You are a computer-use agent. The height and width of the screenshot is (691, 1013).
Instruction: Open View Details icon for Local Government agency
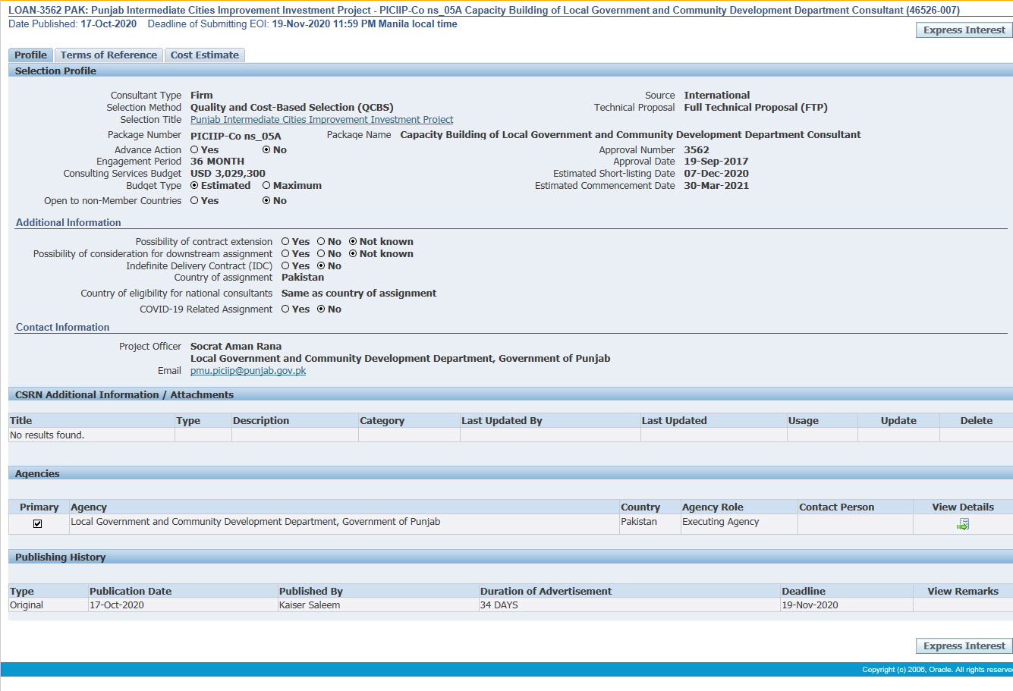pyautogui.click(x=963, y=524)
